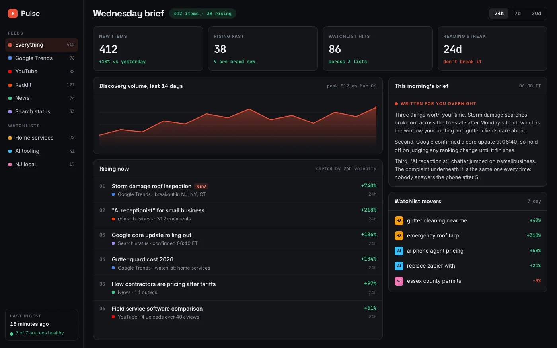The image size is (557, 348).
Task: Click the AI badge beside ai phone agent pricing
Action: pos(399,251)
